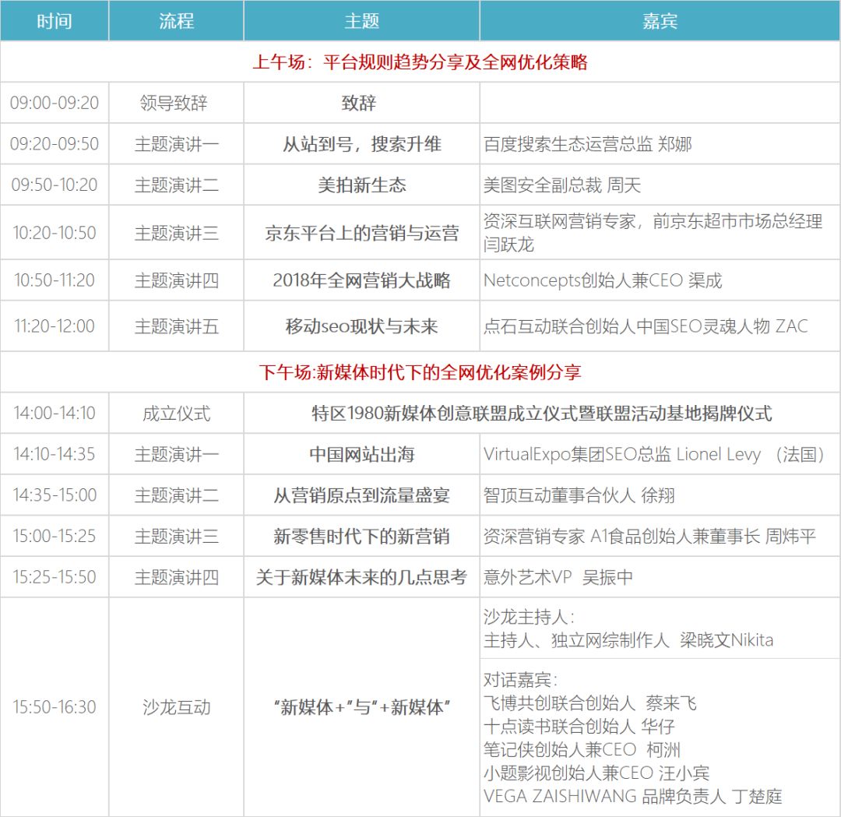Click guest VEGA ZAISHIWANG 品牌负责人 丁楚庭
Screen dimensions: 841x817
tap(632, 796)
